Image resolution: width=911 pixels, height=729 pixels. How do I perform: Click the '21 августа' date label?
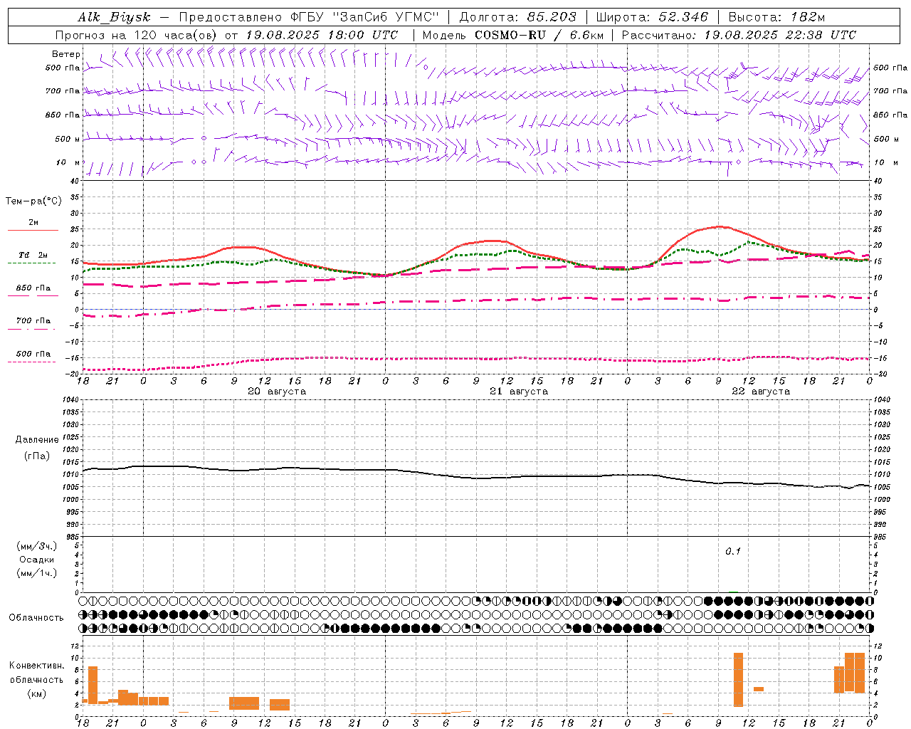[519, 392]
